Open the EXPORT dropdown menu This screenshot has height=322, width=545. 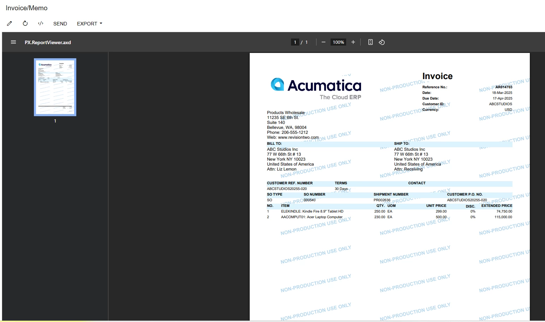coord(89,24)
